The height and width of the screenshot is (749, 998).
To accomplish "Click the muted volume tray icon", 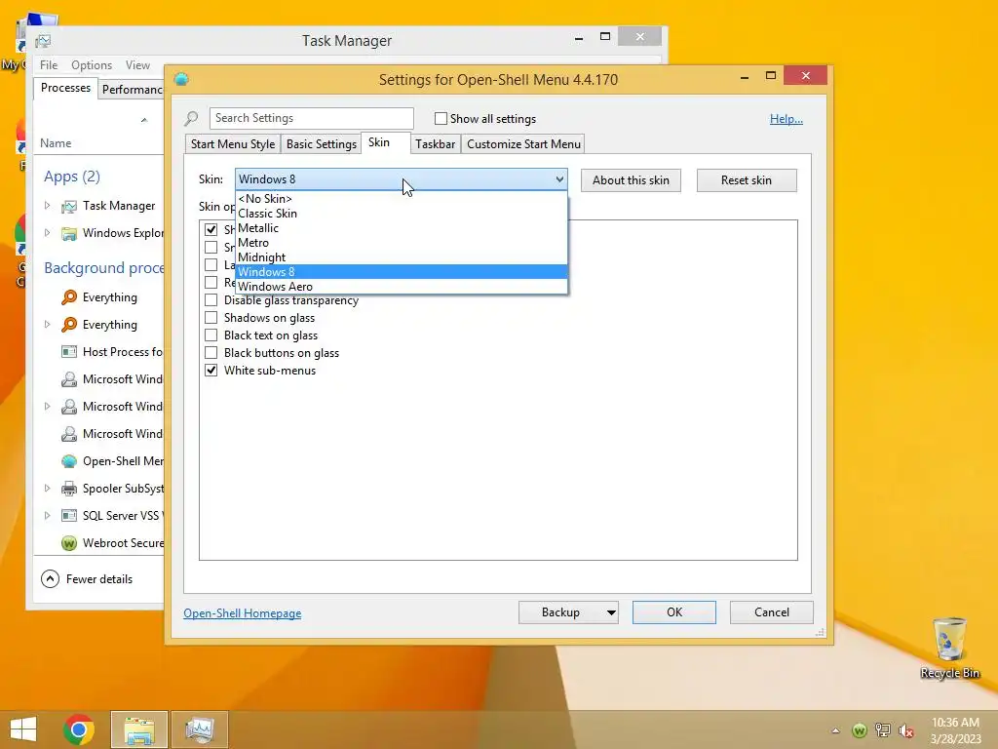I will [x=906, y=731].
